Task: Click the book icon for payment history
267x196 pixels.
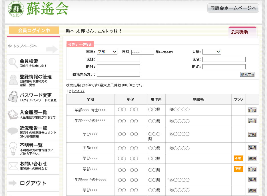Action: pos(13,114)
